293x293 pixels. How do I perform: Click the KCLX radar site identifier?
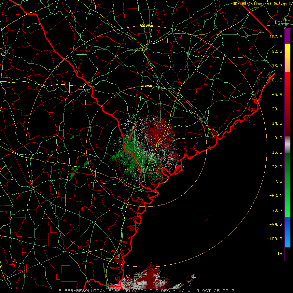click(x=185, y=291)
